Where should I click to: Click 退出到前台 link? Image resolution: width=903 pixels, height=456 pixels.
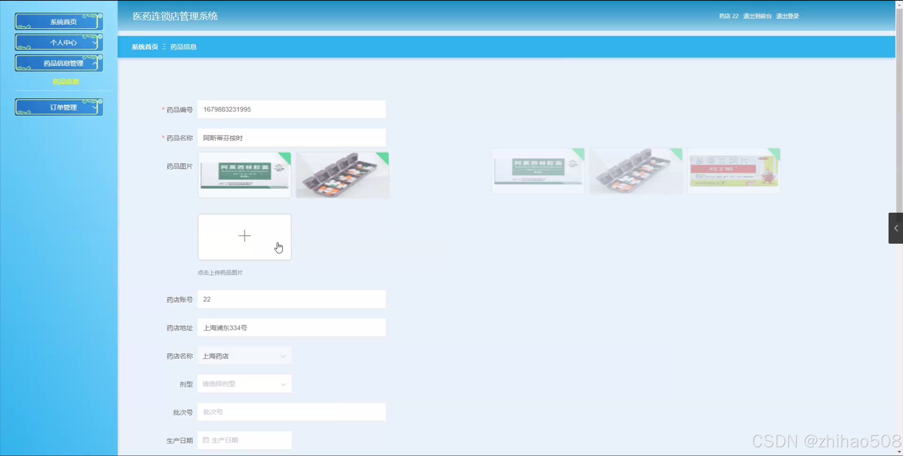point(757,16)
